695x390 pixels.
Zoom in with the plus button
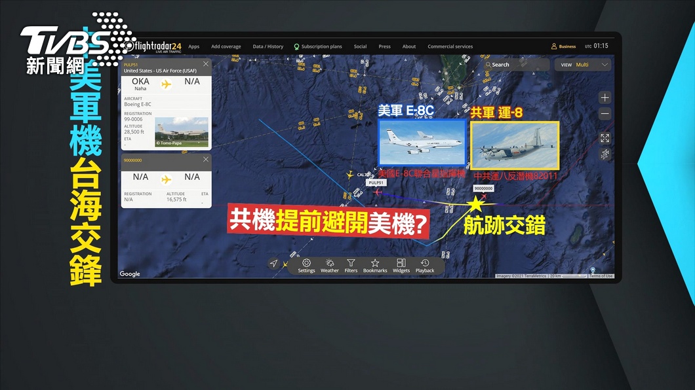pos(605,97)
